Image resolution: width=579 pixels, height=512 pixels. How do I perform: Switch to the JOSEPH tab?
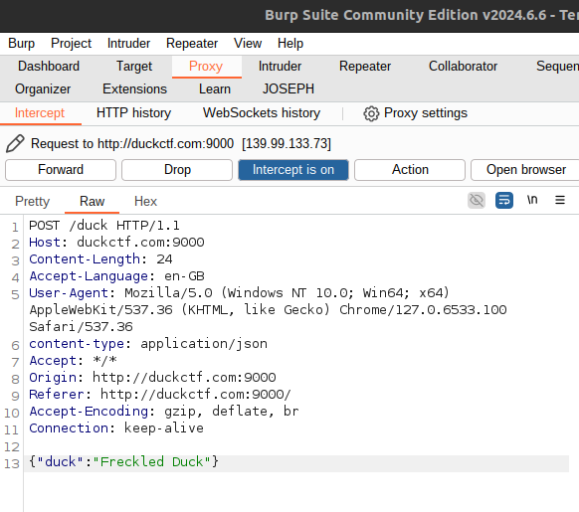pyautogui.click(x=289, y=89)
